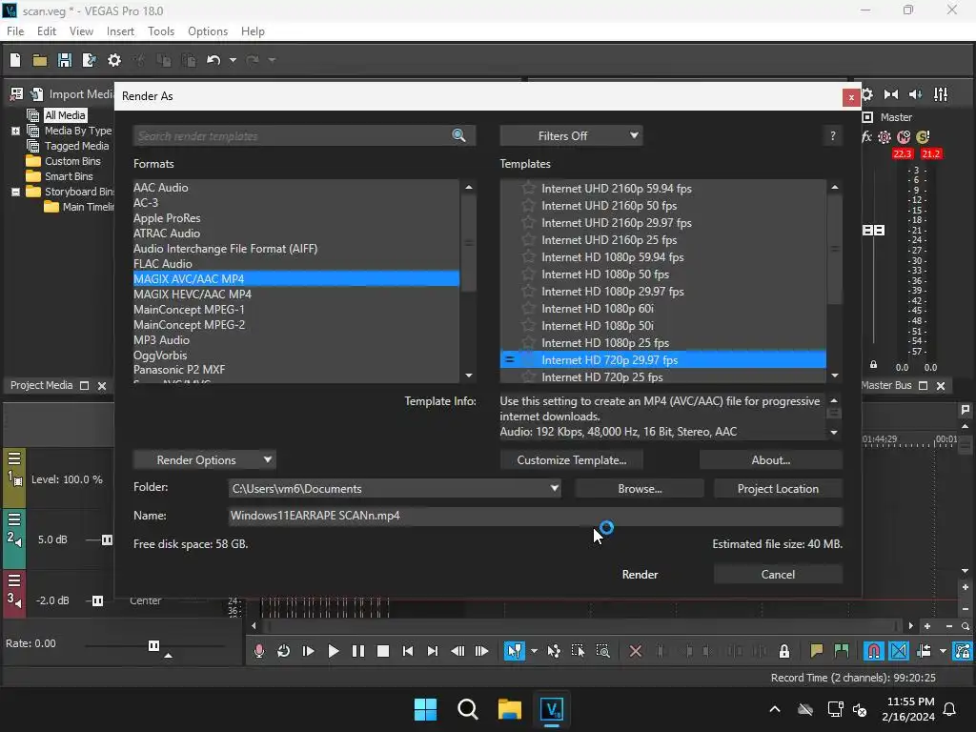Open the undo history dropdown arrow
976x732 pixels.
coord(233,60)
